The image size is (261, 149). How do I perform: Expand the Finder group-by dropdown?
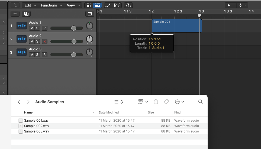pyautogui.click(x=143, y=102)
